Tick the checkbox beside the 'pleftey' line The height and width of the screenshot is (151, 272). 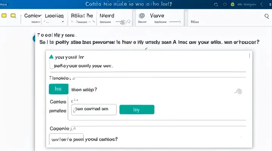pyautogui.click(x=52, y=65)
